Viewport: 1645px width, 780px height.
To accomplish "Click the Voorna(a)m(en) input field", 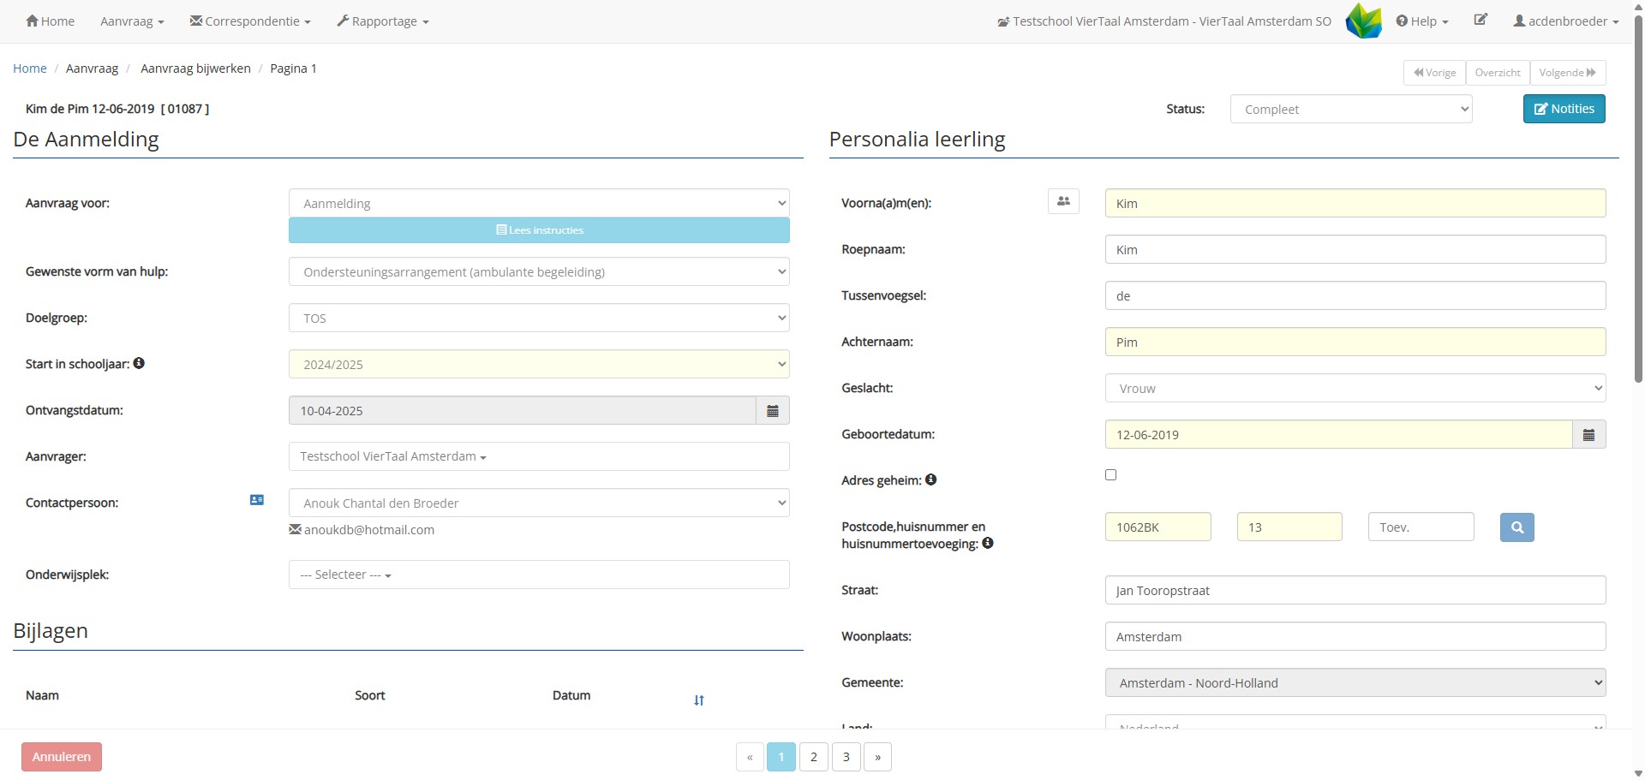I will pos(1355,204).
